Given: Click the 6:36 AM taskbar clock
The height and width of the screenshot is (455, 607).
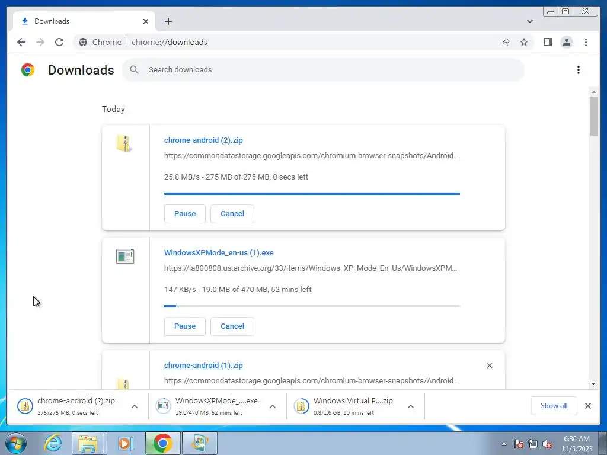Looking at the screenshot, I should coord(577,444).
